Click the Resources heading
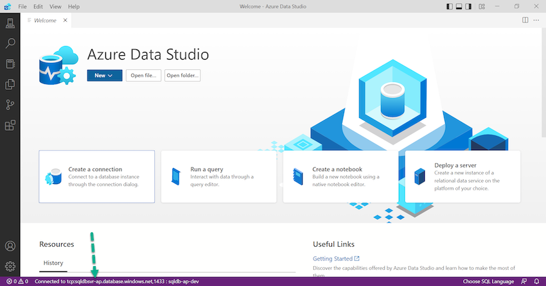 click(x=57, y=244)
